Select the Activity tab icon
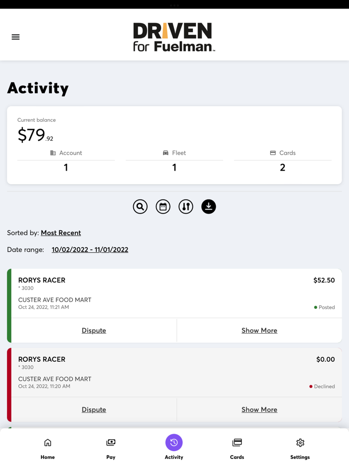This screenshot has height=466, width=349. coord(174,443)
